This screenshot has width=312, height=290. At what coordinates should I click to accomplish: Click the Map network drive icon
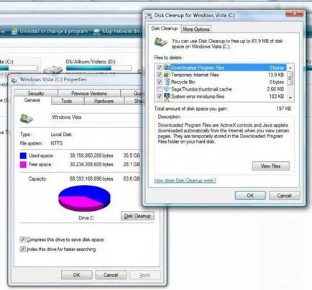[x=96, y=32]
